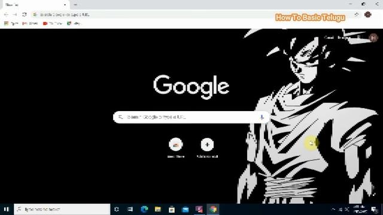Bookmark this page with the star icon
Viewport: 383px width, 215px height.
357,14
